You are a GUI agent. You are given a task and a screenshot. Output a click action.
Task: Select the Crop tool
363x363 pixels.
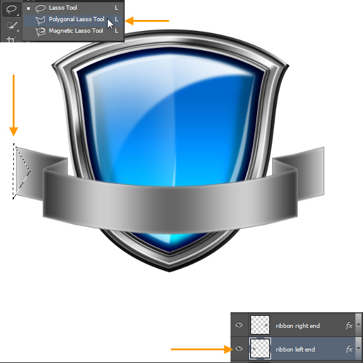pos(10,39)
